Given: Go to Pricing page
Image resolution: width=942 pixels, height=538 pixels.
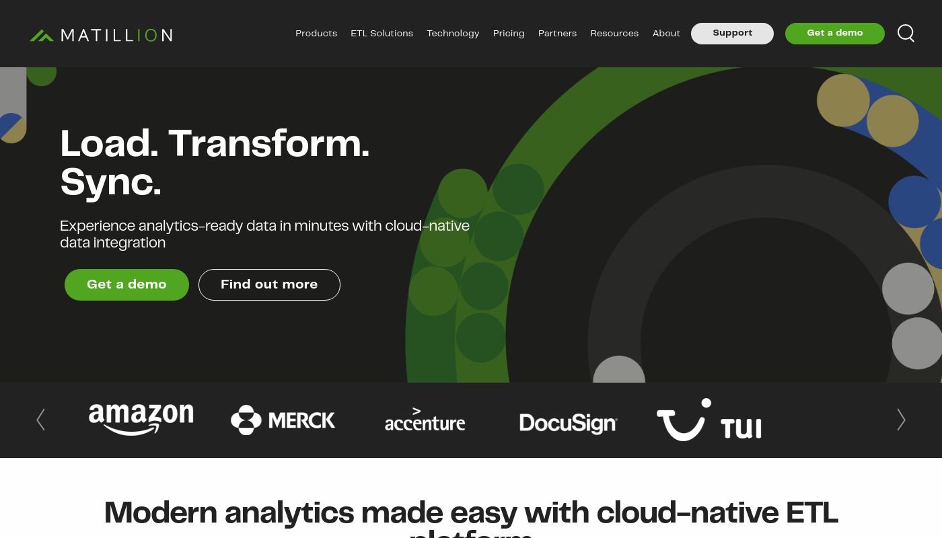Looking at the screenshot, I should [x=509, y=34].
